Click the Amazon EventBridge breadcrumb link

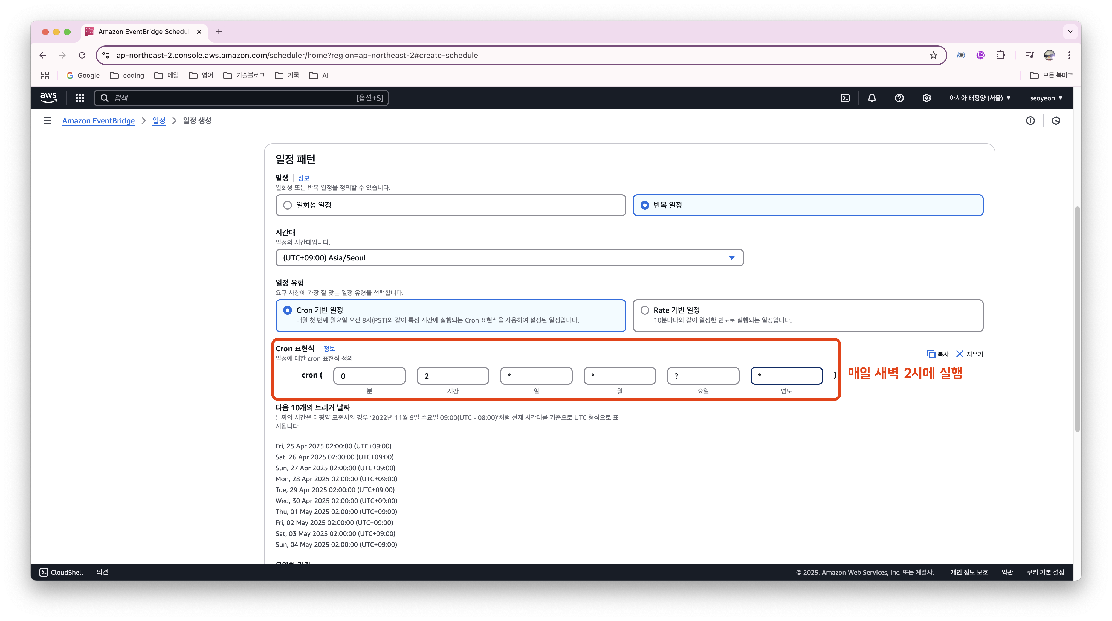pos(99,121)
